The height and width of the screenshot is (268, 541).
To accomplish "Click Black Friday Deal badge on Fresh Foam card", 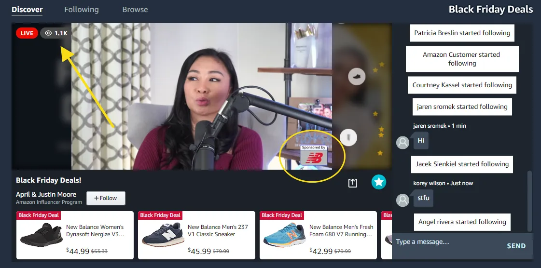I will (x=281, y=215).
